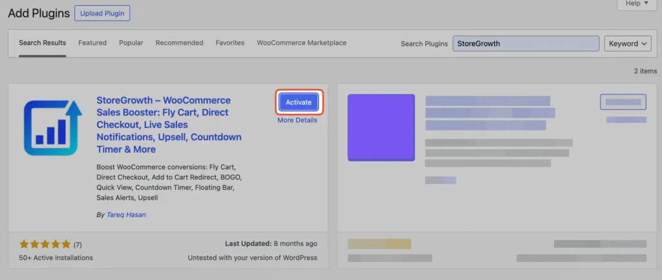Expand the Help dropdown tab
This screenshot has height=280, width=662.
point(637,4)
